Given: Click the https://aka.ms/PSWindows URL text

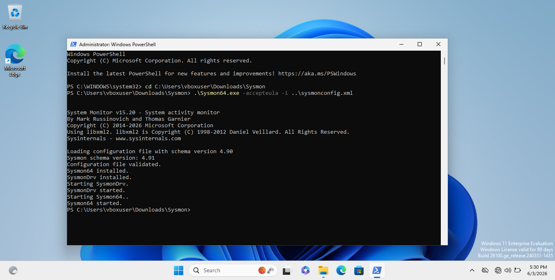Looking at the screenshot, I should coord(317,74).
